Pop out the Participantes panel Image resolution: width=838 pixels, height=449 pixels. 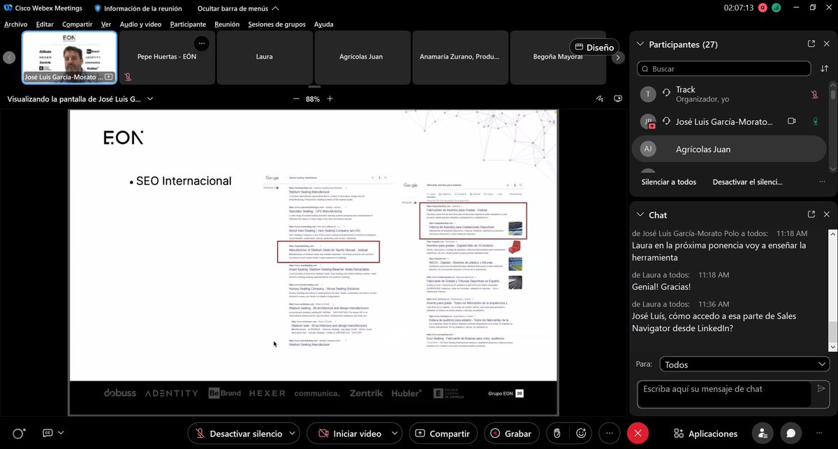[x=811, y=44]
